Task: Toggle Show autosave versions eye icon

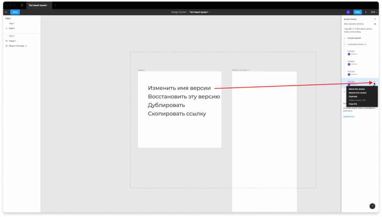Action: point(375,24)
